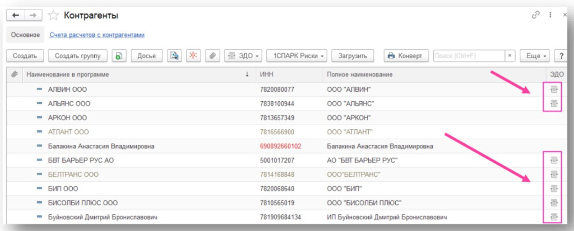Open the ЭДО dropdown menu
The height and width of the screenshot is (231, 574).
click(243, 56)
